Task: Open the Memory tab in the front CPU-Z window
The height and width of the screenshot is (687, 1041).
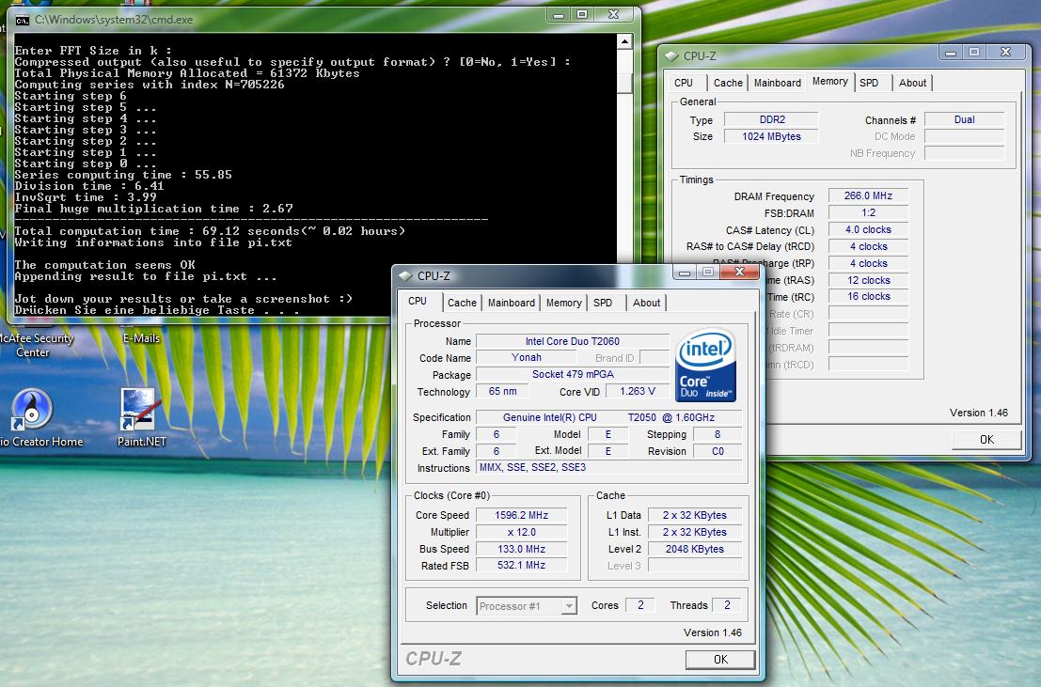Action: (563, 303)
